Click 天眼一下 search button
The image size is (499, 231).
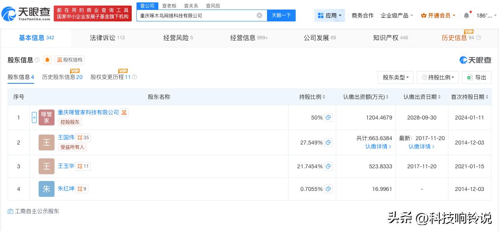pos(281,15)
